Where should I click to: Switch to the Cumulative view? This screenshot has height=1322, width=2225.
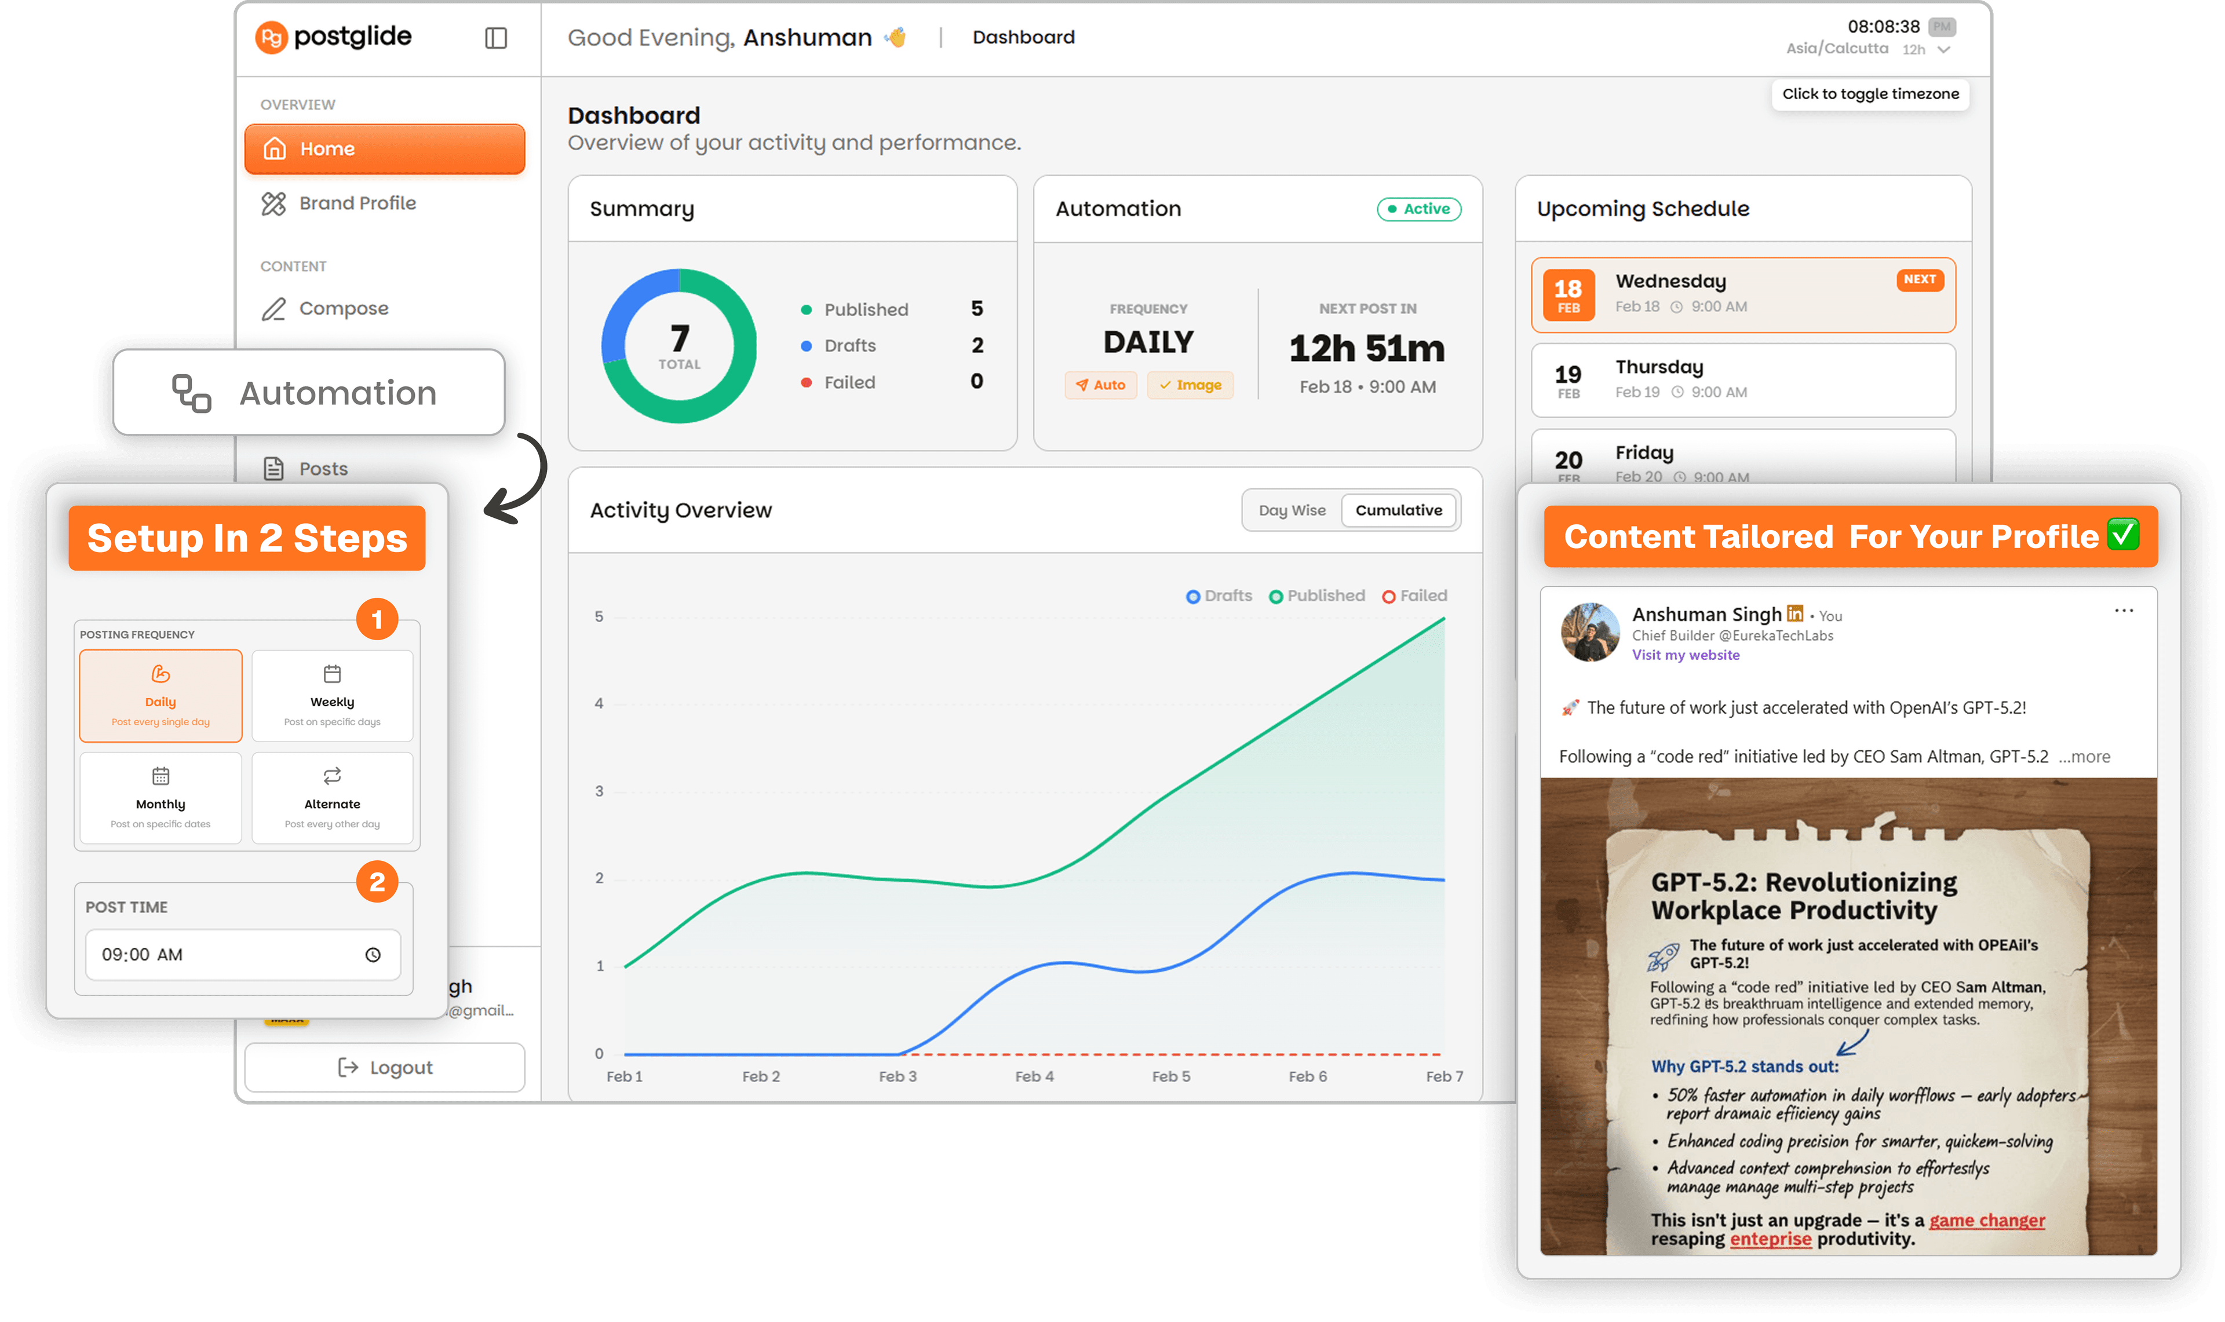tap(1398, 510)
